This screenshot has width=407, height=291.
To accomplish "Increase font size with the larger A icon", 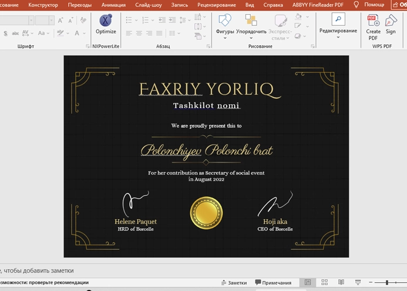I will tap(60, 20).
